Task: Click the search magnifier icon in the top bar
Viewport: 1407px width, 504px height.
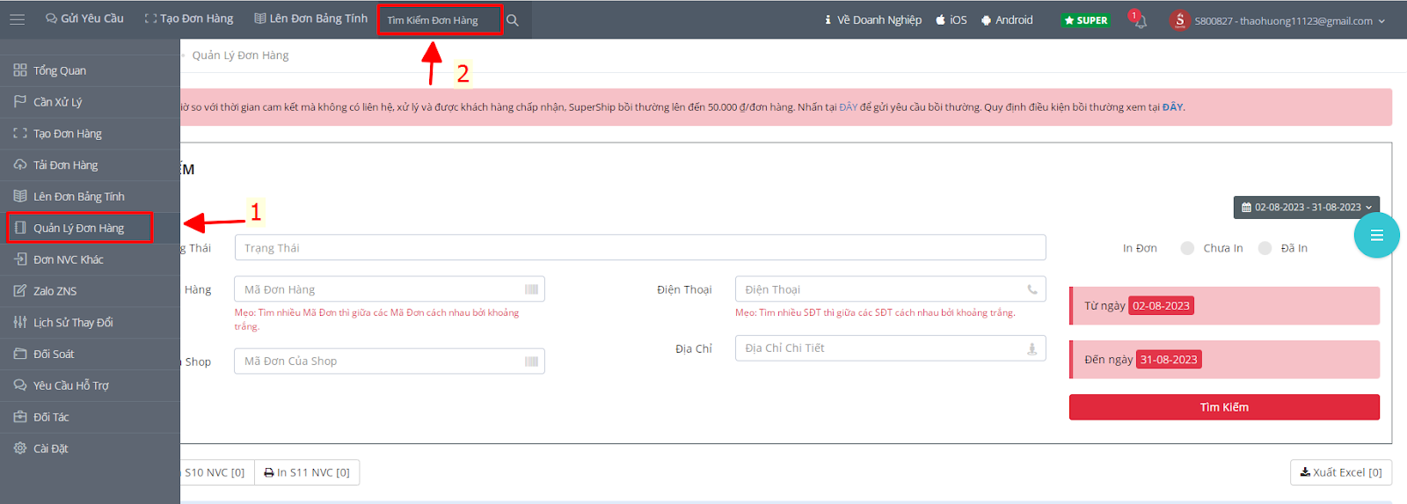Action: [513, 20]
